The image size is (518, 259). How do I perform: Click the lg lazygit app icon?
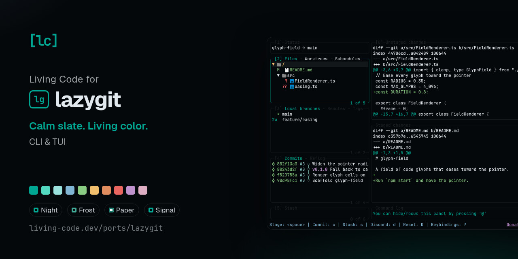click(x=39, y=100)
